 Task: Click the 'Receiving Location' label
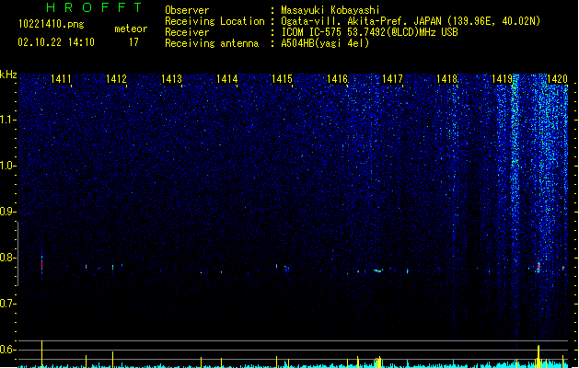(x=214, y=21)
